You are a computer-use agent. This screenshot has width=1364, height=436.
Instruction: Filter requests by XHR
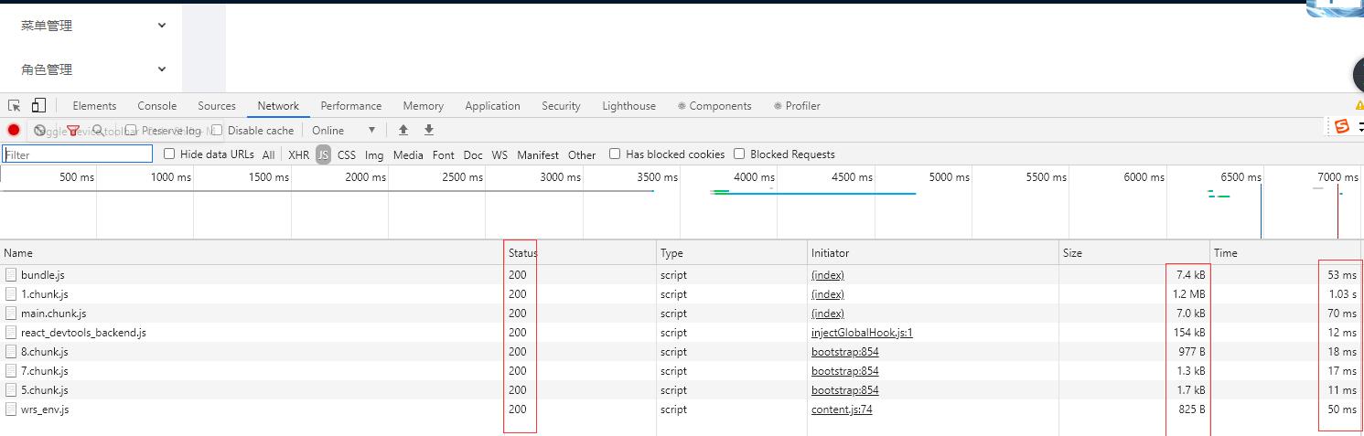(x=299, y=154)
